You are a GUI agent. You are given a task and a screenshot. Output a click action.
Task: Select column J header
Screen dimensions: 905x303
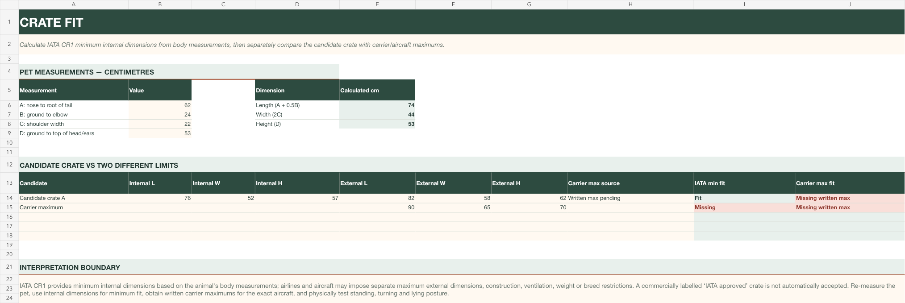[x=850, y=4]
